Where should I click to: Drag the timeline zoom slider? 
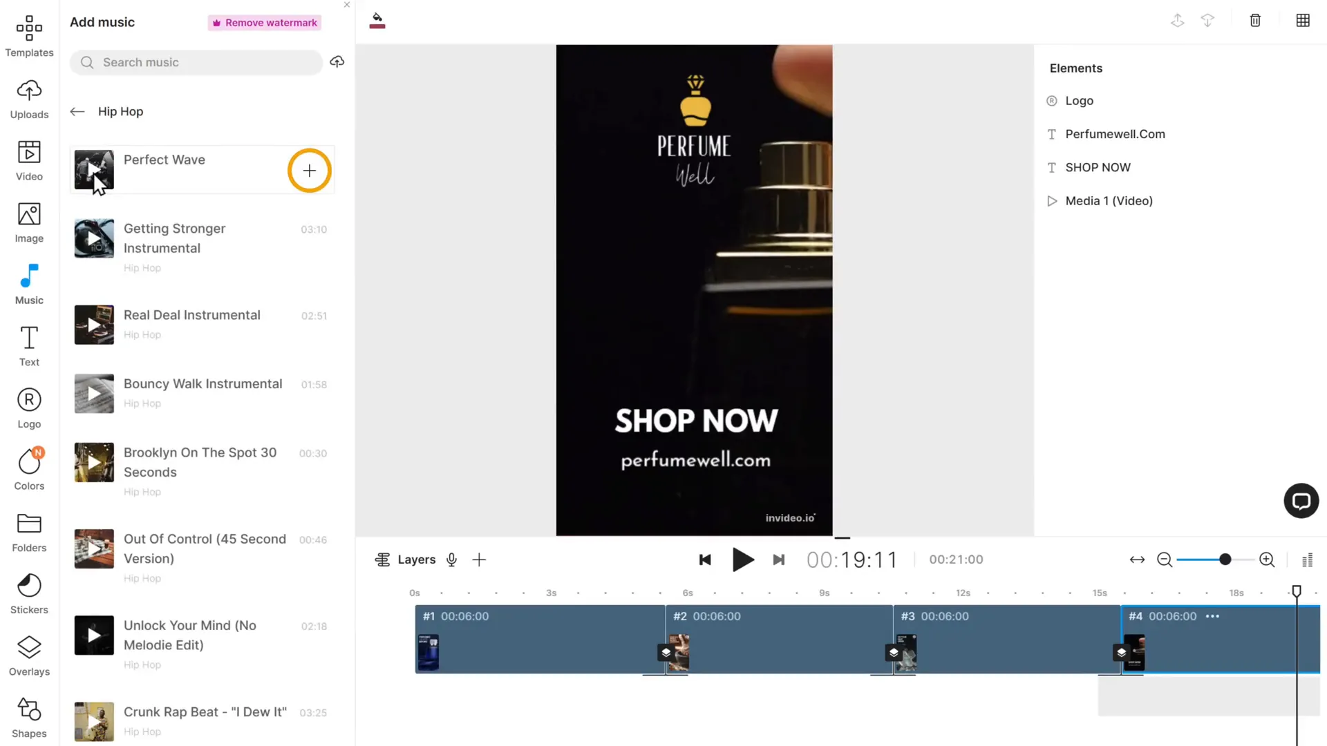pos(1225,559)
